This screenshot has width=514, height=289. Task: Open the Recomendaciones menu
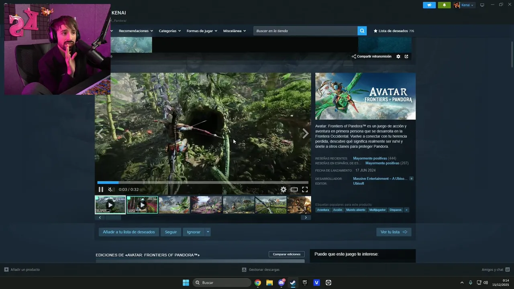pos(136,31)
